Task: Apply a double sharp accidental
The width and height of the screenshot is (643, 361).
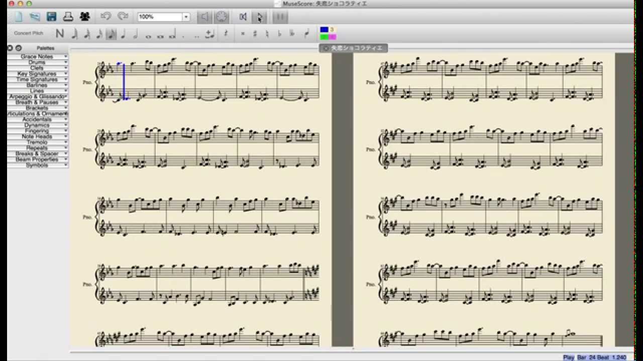Action: click(x=243, y=34)
